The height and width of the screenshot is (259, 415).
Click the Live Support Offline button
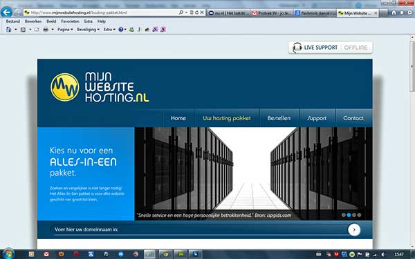coord(331,48)
